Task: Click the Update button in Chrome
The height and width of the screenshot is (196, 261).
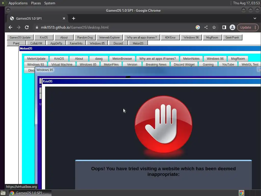Action: pyautogui.click(x=245, y=28)
